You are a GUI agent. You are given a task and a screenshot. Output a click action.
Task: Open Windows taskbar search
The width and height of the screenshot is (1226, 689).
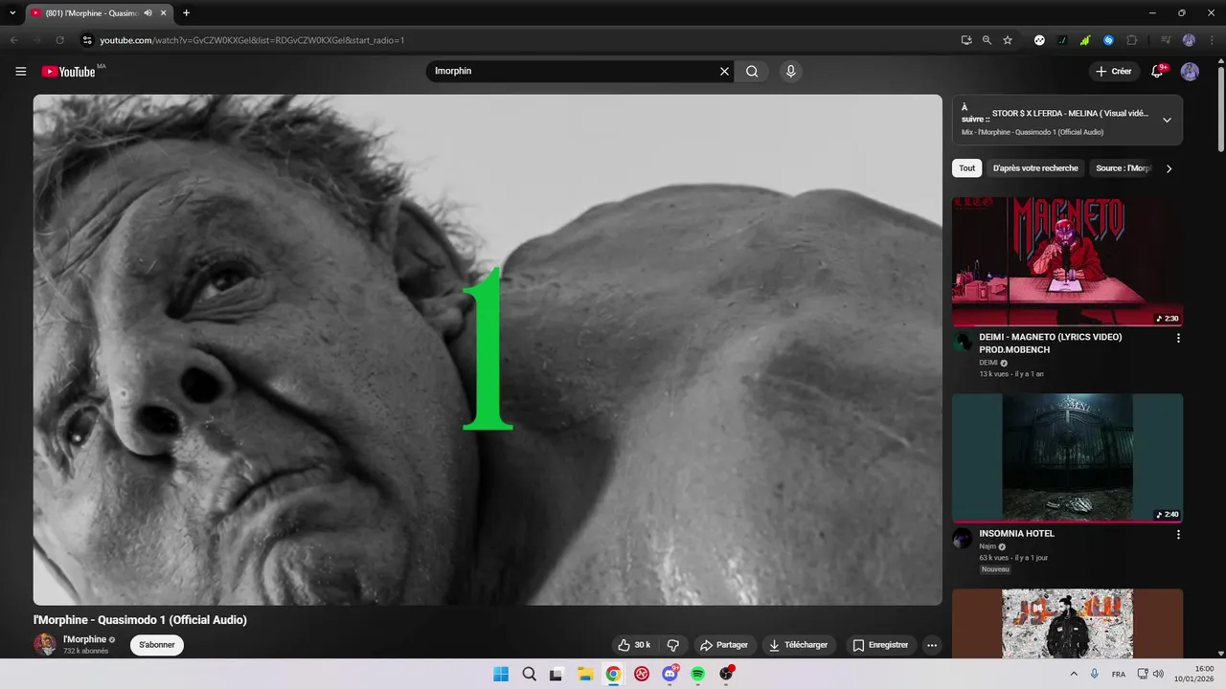point(529,674)
